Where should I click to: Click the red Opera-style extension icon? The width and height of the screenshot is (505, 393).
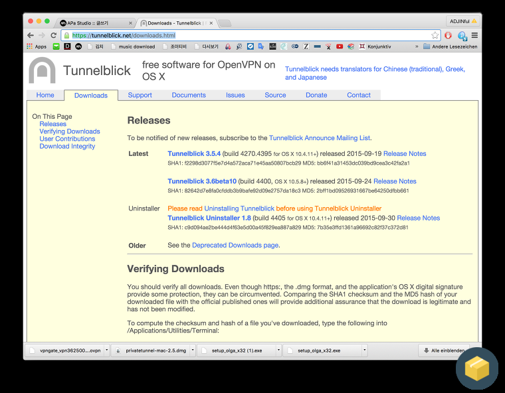point(448,35)
